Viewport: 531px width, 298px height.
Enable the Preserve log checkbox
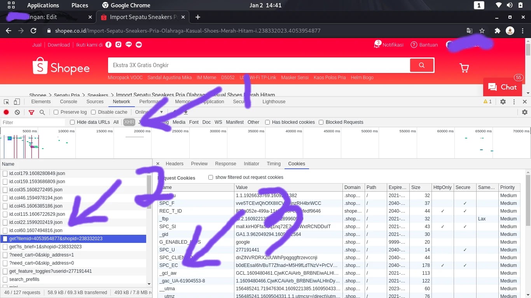coord(56,112)
